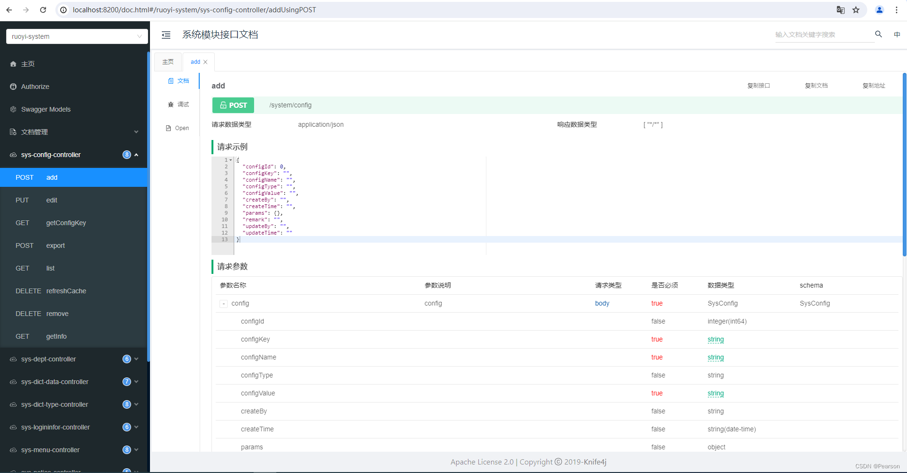Expand sys-logininfor-controller chevron
Image resolution: width=907 pixels, height=473 pixels.
coord(136,427)
